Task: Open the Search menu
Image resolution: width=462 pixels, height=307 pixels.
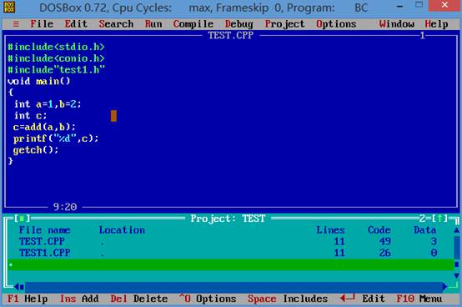Action: pos(116,24)
